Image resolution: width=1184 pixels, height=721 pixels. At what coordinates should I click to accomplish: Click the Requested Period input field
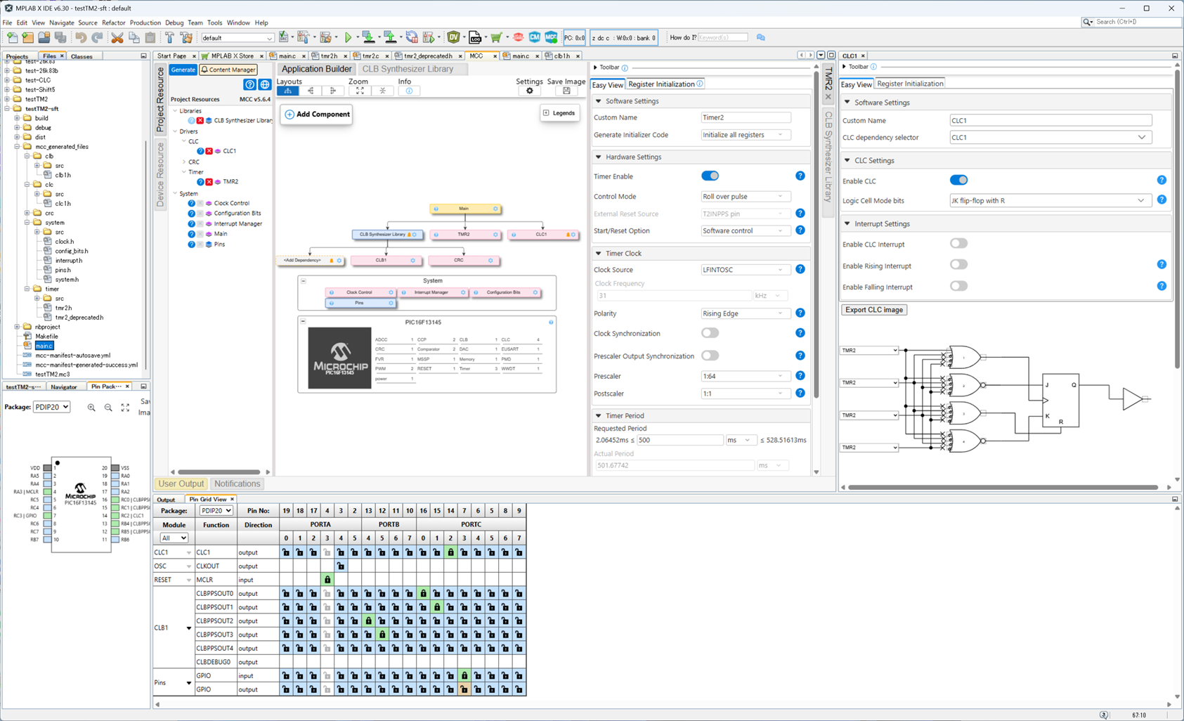679,440
